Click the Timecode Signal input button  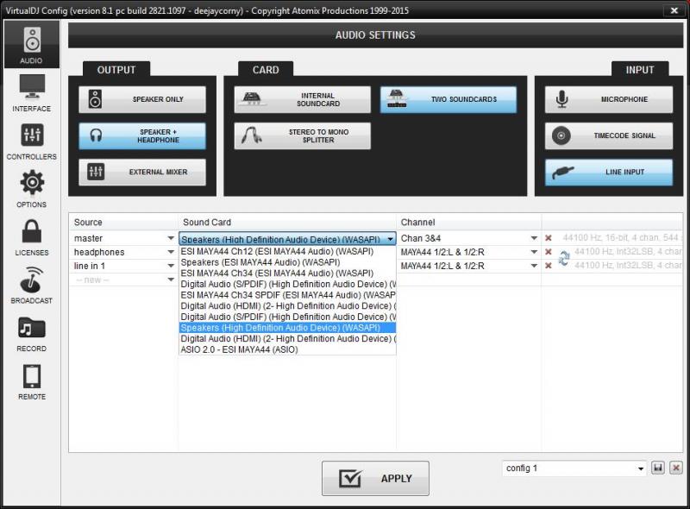[608, 135]
